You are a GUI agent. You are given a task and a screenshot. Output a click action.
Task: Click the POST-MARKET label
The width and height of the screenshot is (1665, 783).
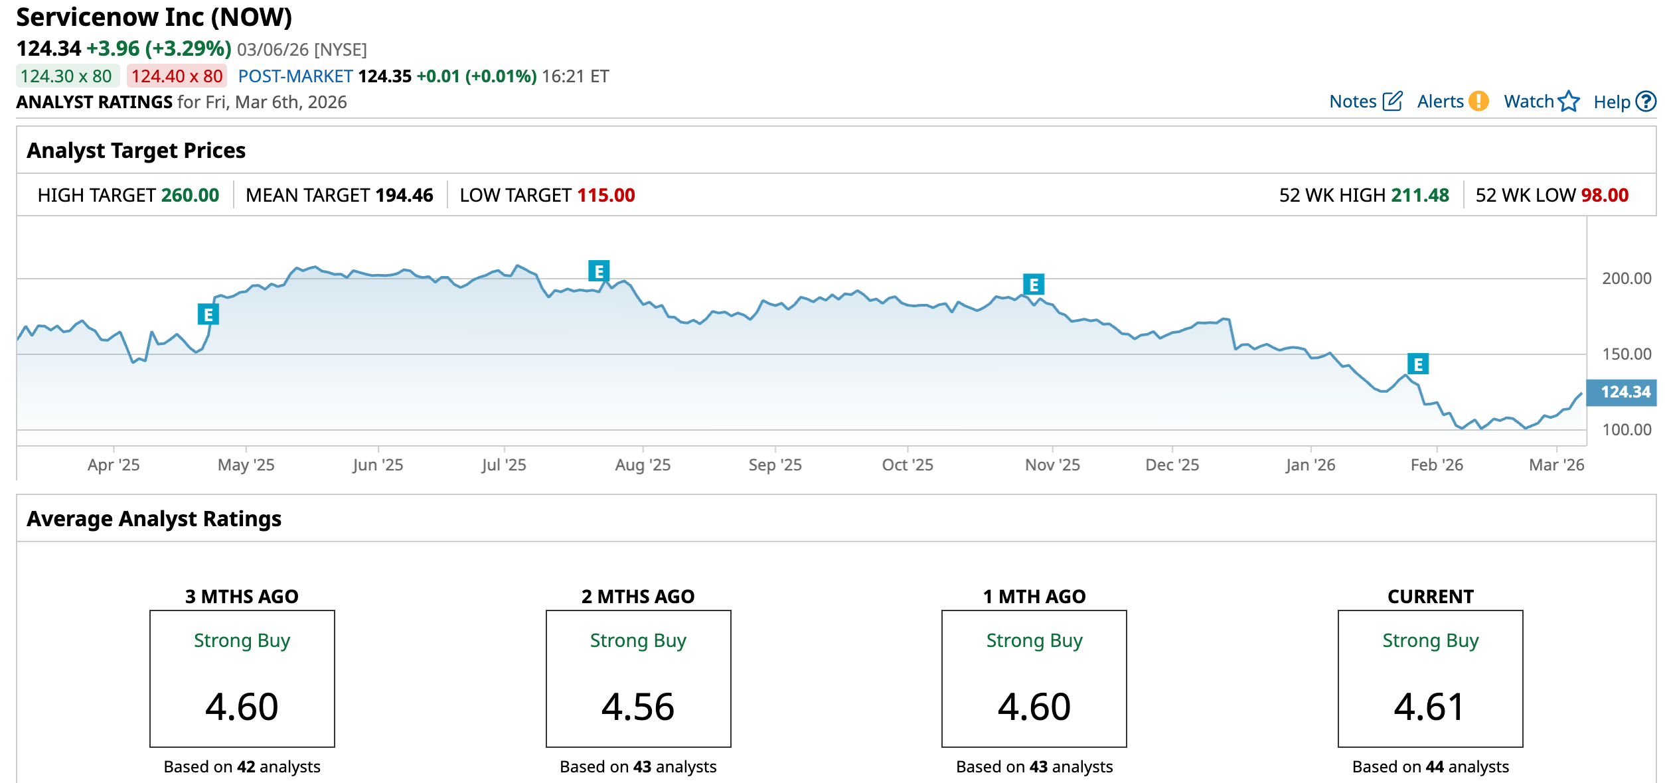point(295,76)
